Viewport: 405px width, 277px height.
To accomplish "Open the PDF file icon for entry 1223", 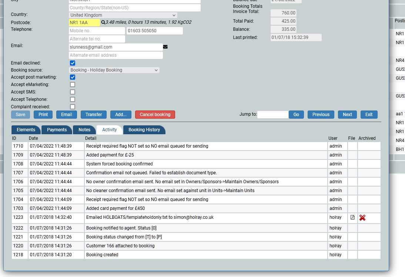I will pyautogui.click(x=352, y=218).
